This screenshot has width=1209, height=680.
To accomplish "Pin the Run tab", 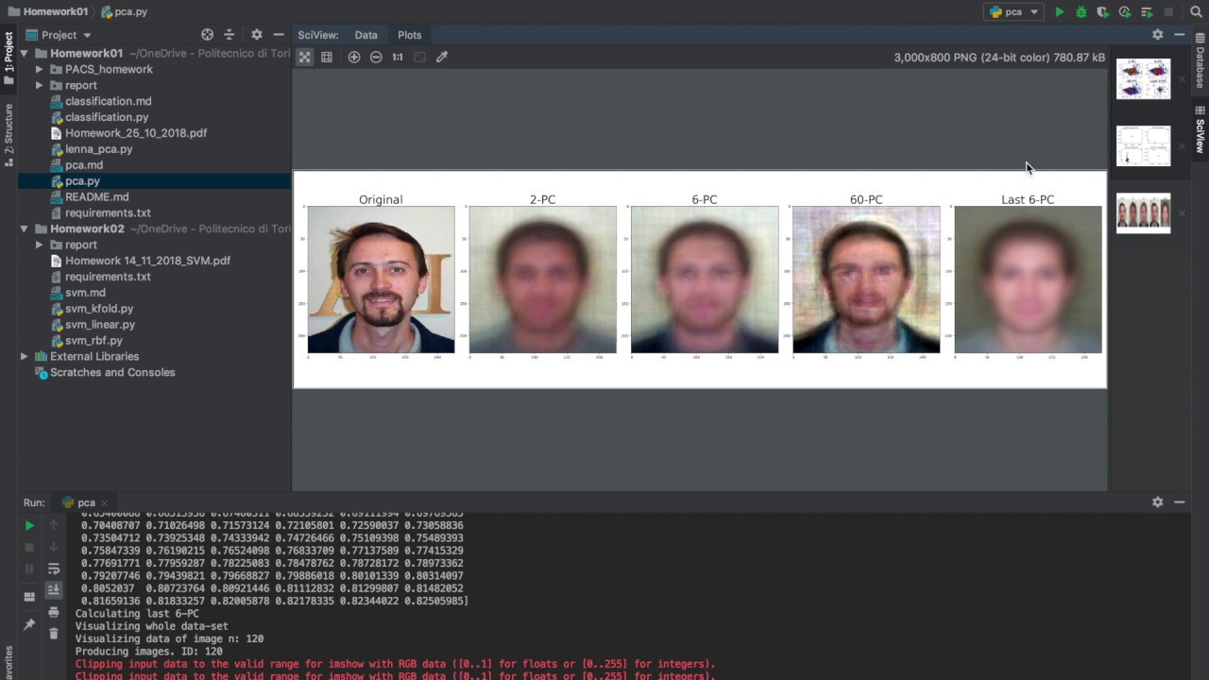I will (x=29, y=624).
